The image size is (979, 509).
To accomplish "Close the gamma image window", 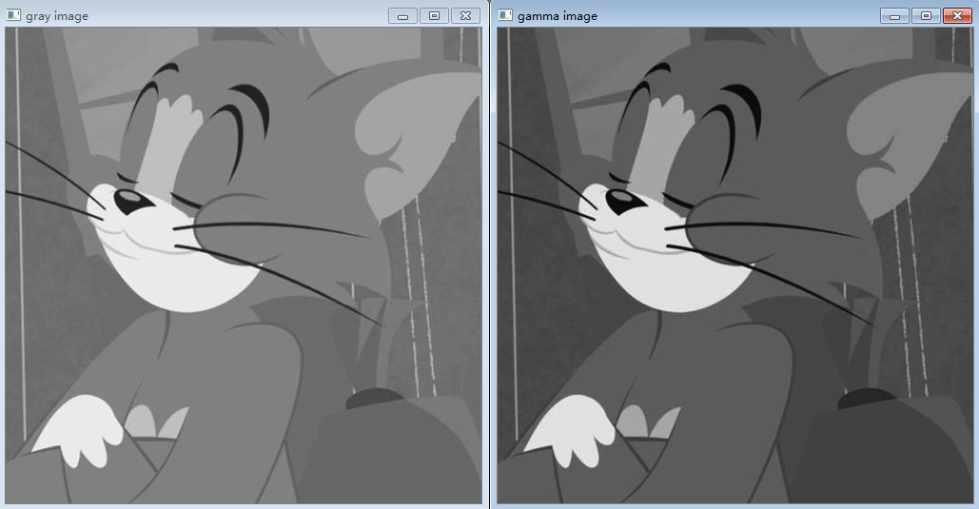I will coord(957,15).
